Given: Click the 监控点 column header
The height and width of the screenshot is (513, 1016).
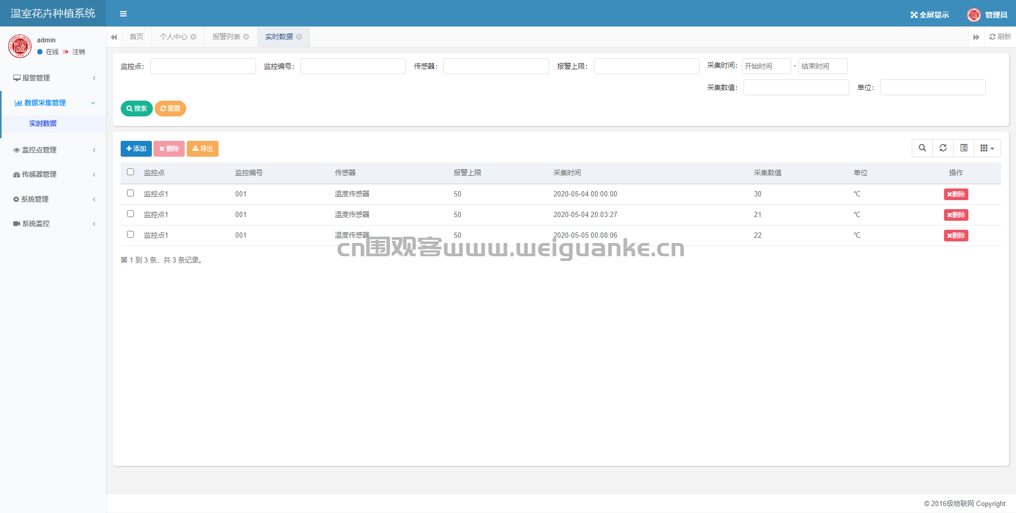Looking at the screenshot, I should pyautogui.click(x=154, y=173).
